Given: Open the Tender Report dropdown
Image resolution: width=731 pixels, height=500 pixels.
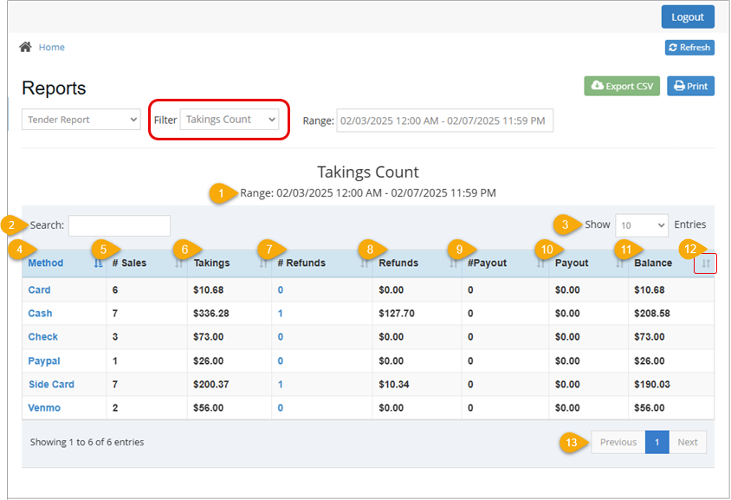Looking at the screenshot, I should (81, 120).
